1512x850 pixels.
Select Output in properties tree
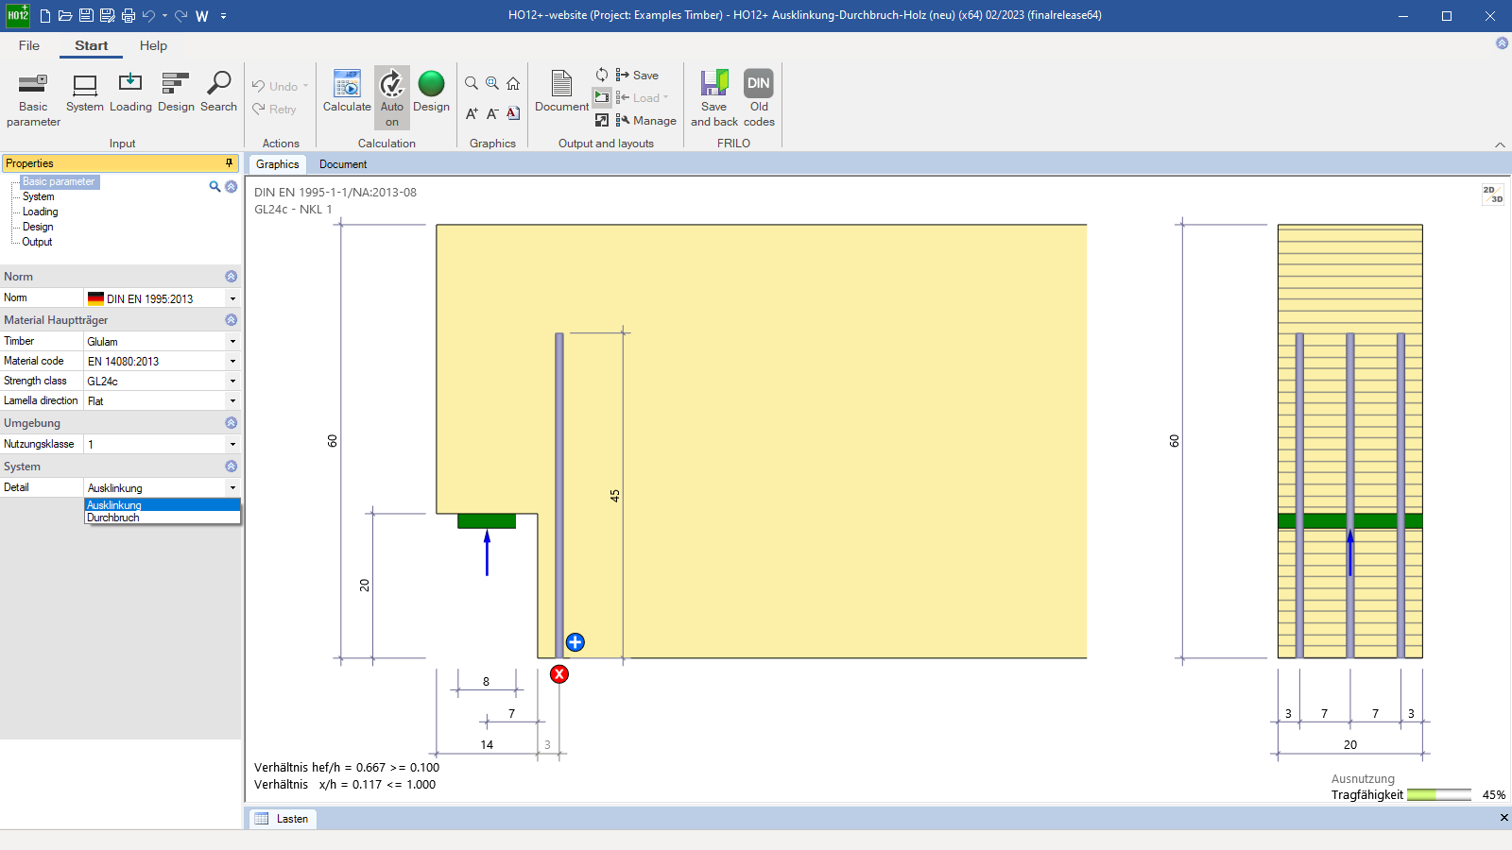(x=38, y=242)
